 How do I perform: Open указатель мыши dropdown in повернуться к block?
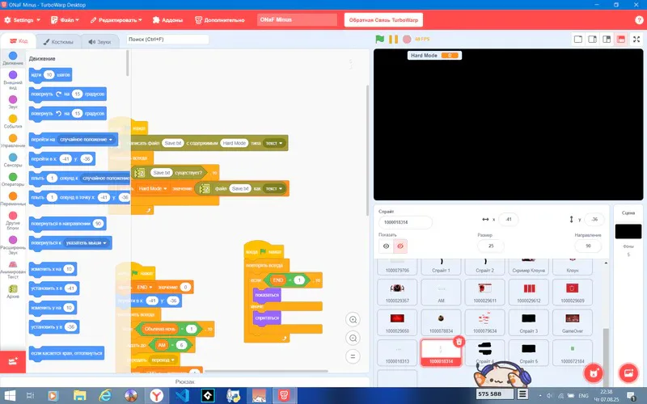click(x=87, y=243)
